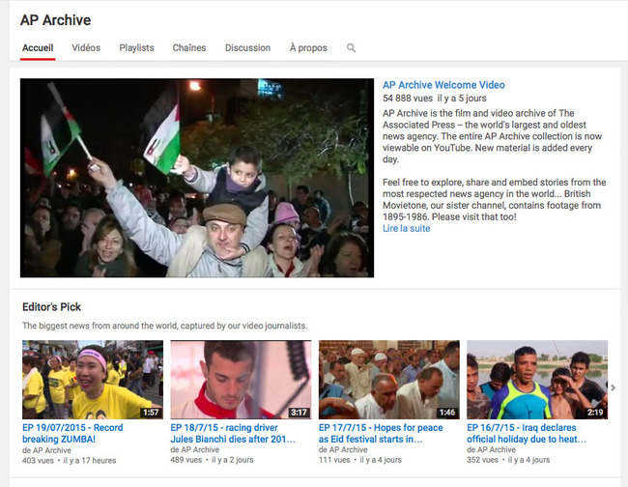
Task: Switch to the Accueil tab
Action: click(38, 47)
